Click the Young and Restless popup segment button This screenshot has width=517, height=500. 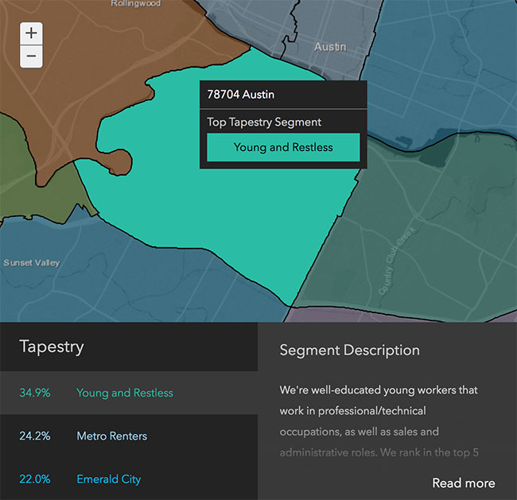pos(283,147)
